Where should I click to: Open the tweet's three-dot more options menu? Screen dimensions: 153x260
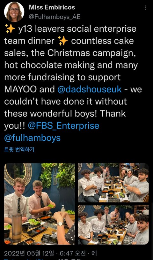pyautogui.click(x=146, y=8)
